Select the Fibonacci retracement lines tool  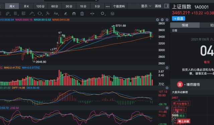tap(23, 13)
